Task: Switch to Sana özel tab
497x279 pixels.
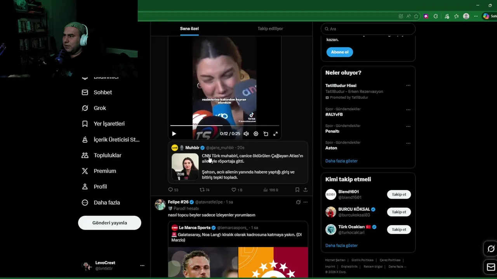Action: tap(189, 29)
